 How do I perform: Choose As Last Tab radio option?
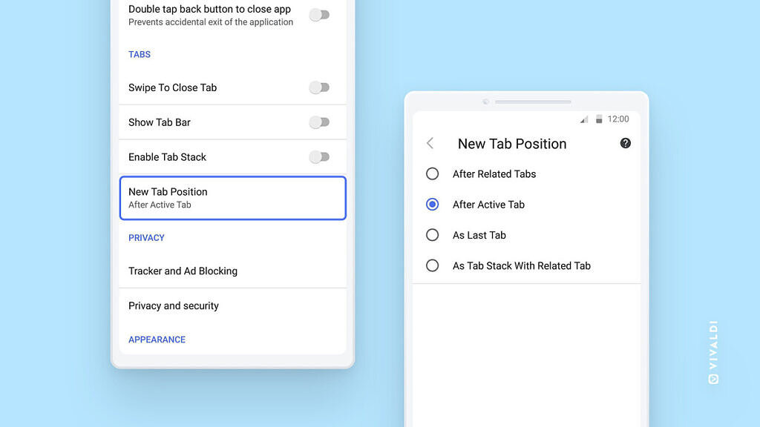(x=433, y=235)
